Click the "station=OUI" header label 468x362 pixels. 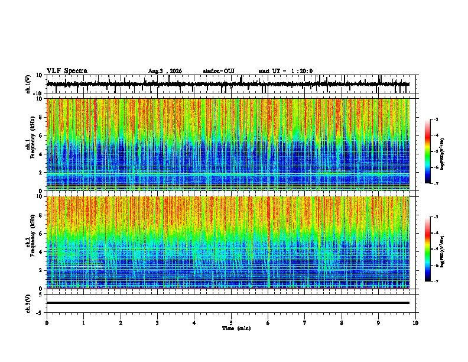pyautogui.click(x=219, y=71)
